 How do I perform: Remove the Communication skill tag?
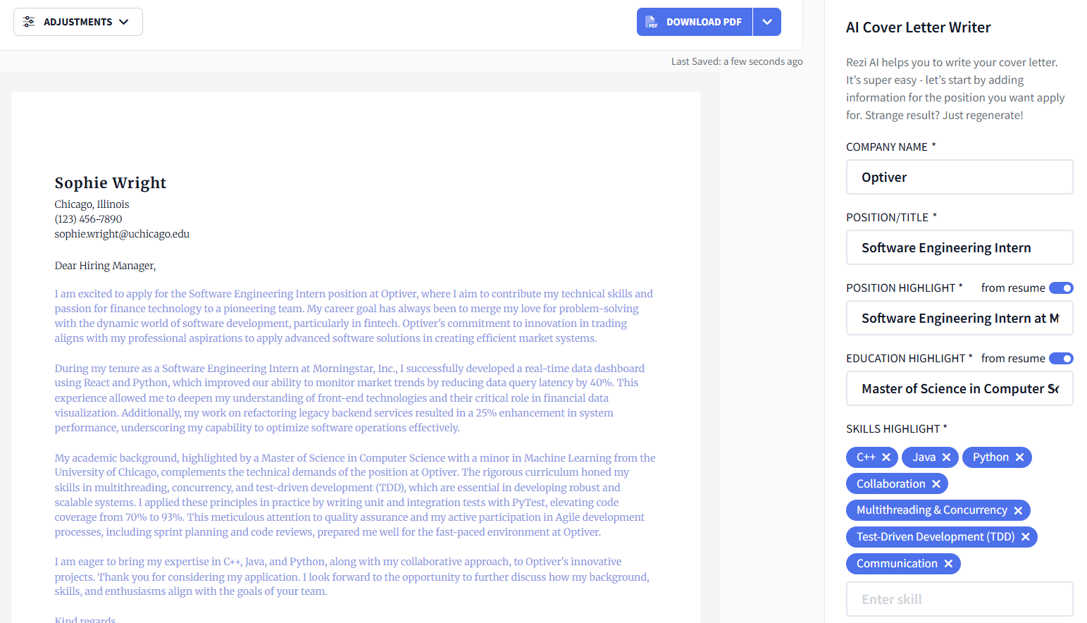point(949,563)
